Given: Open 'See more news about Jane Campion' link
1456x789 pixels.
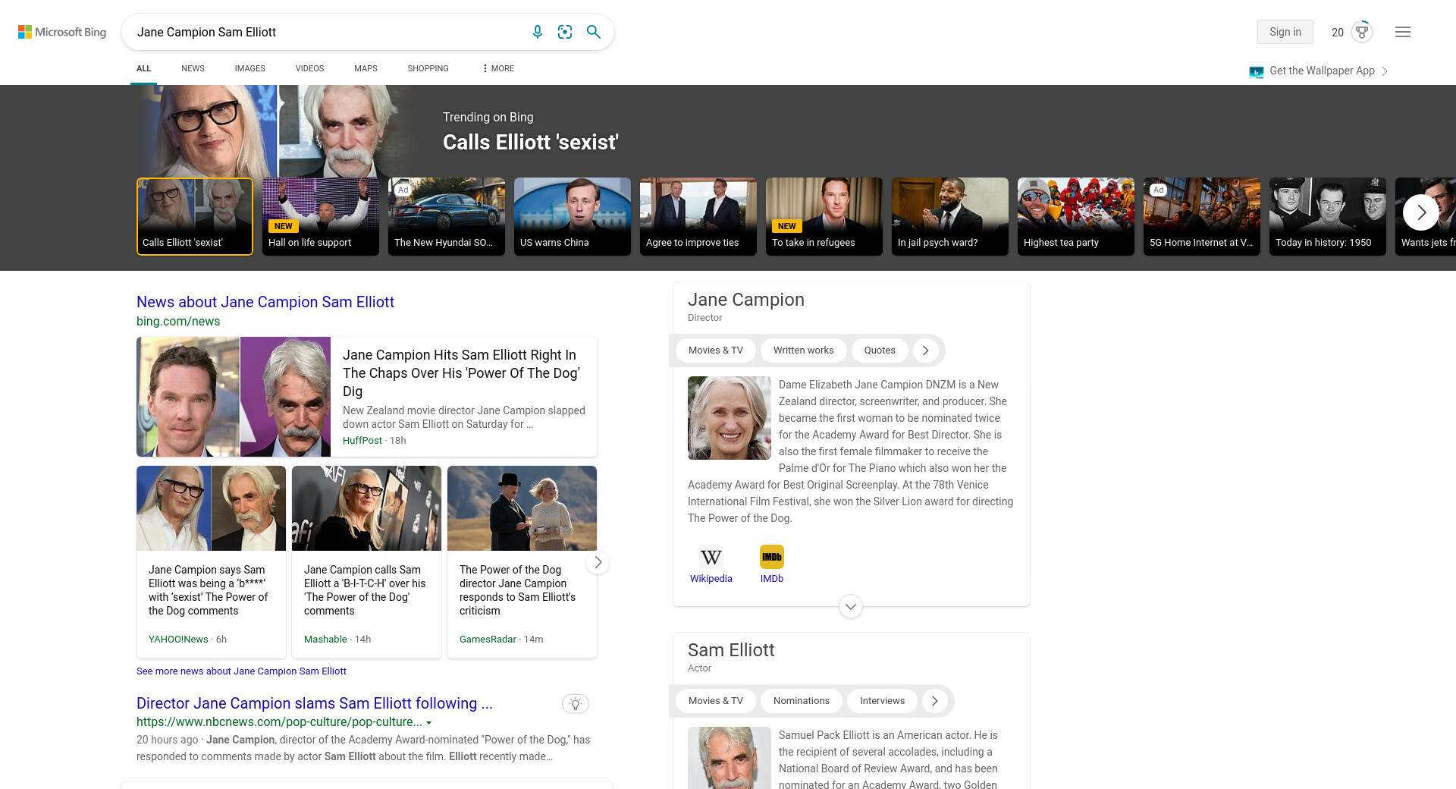Looking at the screenshot, I should (x=241, y=671).
